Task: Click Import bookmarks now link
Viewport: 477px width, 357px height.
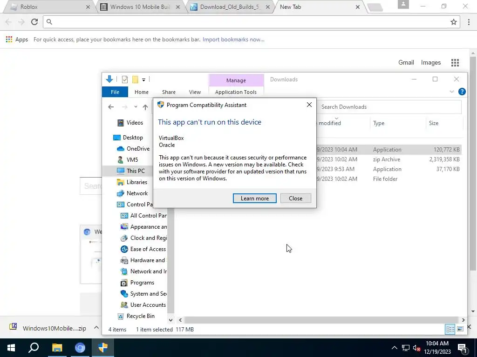Action: [x=233, y=40]
